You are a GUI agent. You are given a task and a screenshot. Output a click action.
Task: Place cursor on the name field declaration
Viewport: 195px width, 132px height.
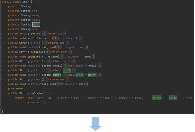point(35,15)
